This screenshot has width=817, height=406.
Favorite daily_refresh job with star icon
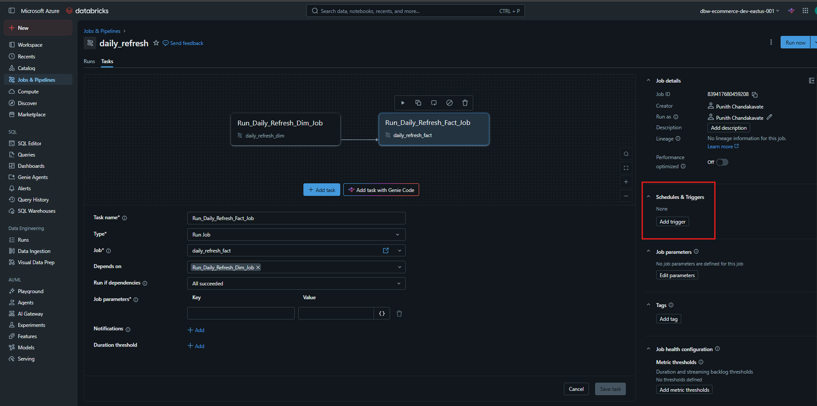156,43
